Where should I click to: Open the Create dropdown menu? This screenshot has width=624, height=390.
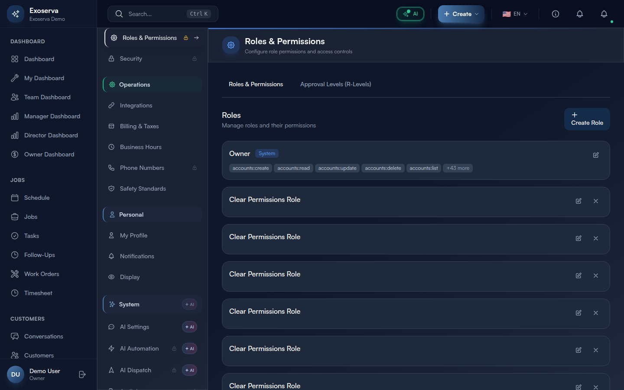pos(461,14)
